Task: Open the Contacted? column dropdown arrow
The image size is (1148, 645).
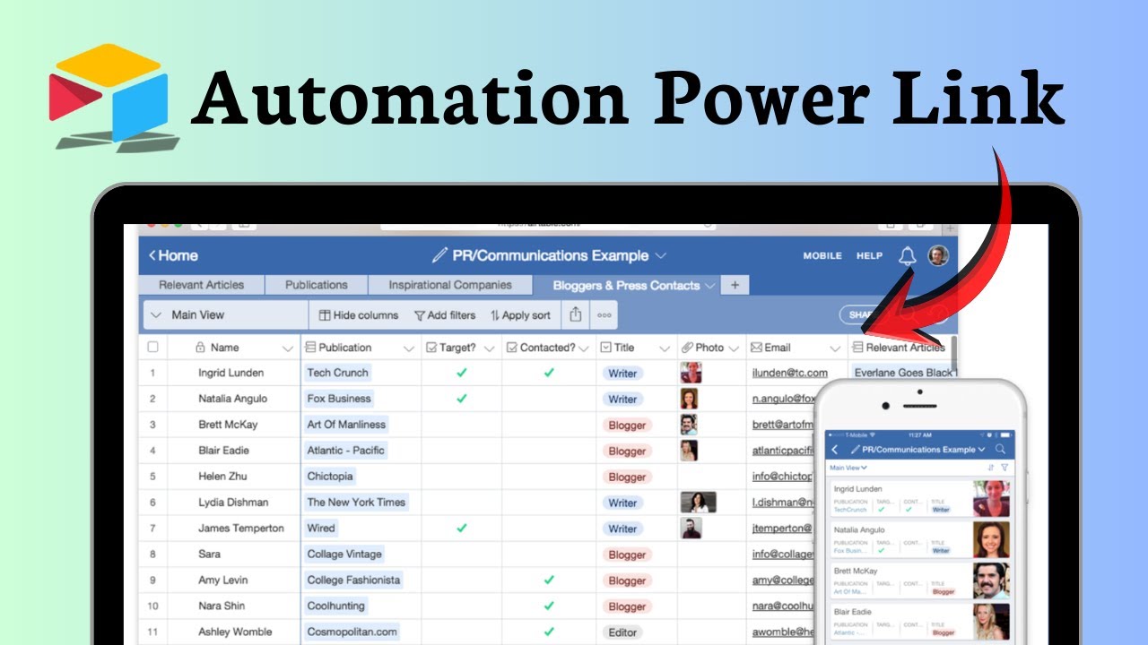Action: 583,348
